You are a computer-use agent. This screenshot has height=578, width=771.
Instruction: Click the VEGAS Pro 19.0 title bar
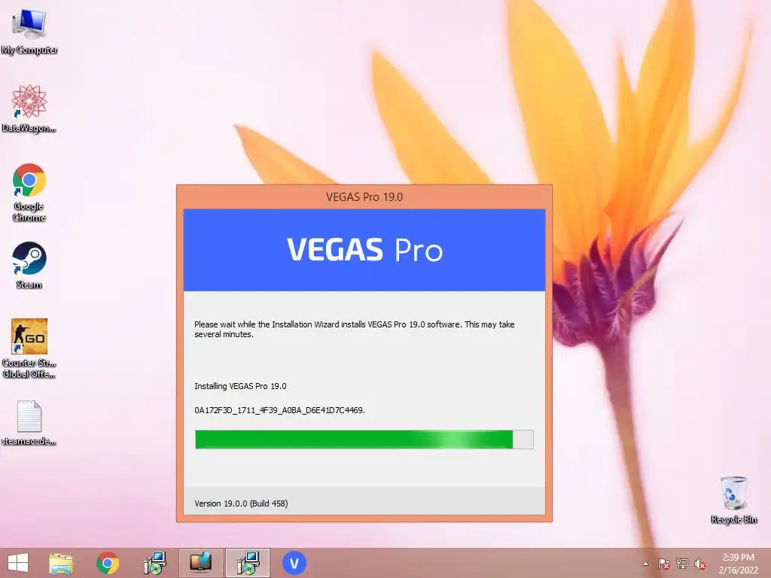coord(364,197)
